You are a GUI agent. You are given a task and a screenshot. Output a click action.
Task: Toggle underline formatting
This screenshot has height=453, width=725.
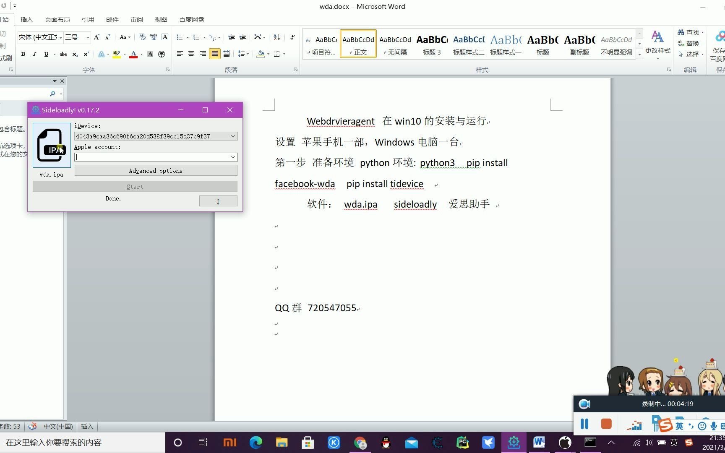[x=46, y=54]
